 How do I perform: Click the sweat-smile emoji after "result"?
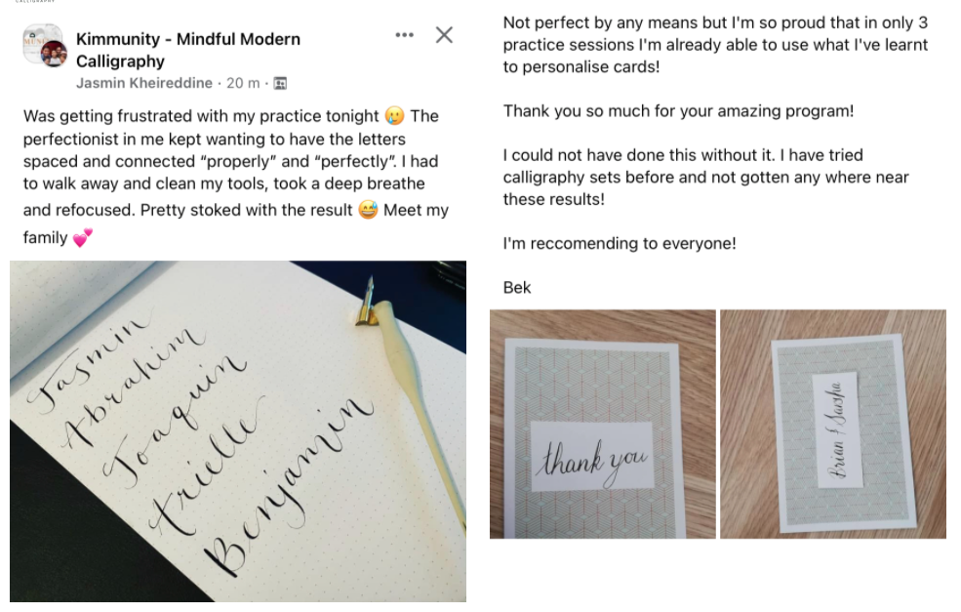(x=368, y=210)
